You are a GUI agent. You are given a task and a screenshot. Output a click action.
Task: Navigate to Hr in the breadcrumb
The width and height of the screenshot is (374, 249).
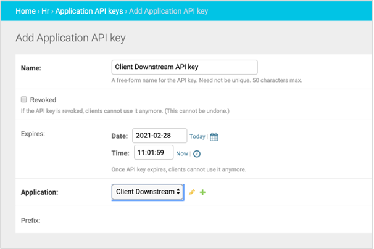pyautogui.click(x=46, y=11)
